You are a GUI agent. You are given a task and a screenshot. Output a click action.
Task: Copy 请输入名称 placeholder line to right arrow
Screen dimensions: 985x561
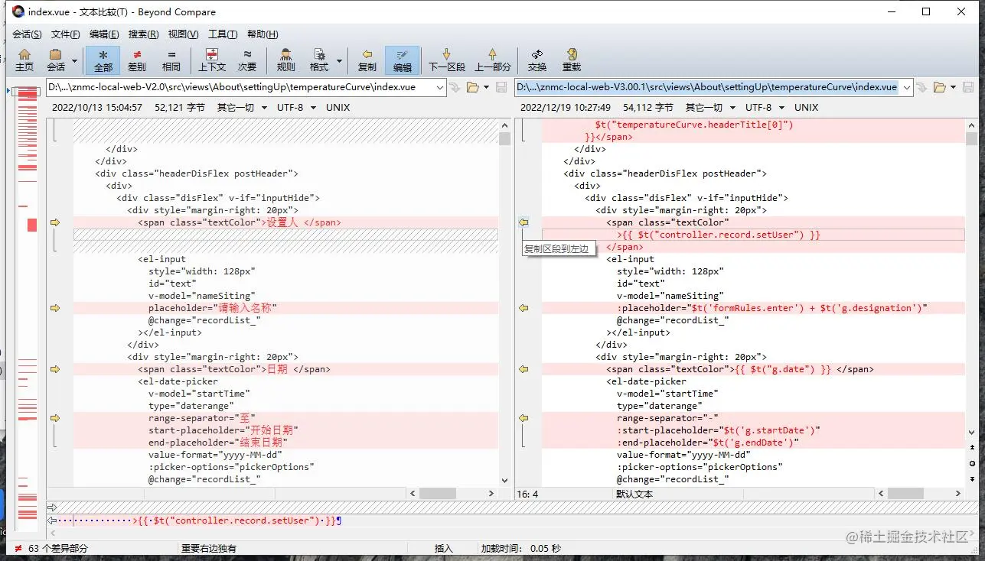[x=55, y=308]
